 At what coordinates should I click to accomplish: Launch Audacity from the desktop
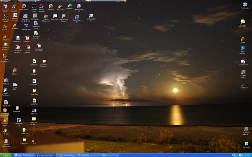(x=15, y=24)
